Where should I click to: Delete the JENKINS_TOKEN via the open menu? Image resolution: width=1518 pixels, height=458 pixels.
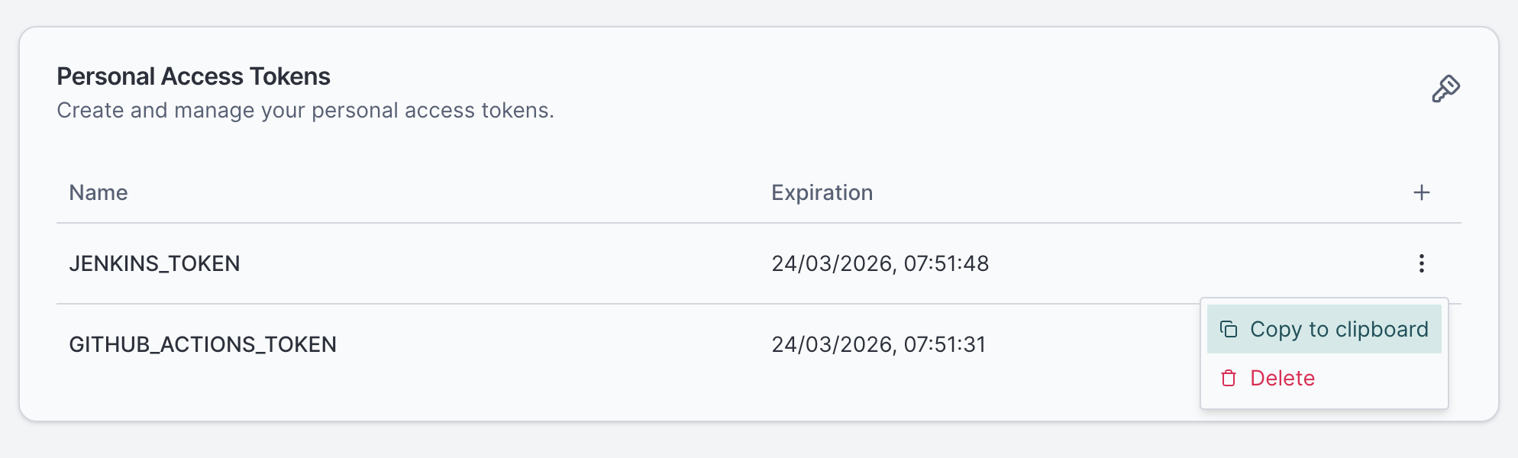click(1282, 377)
